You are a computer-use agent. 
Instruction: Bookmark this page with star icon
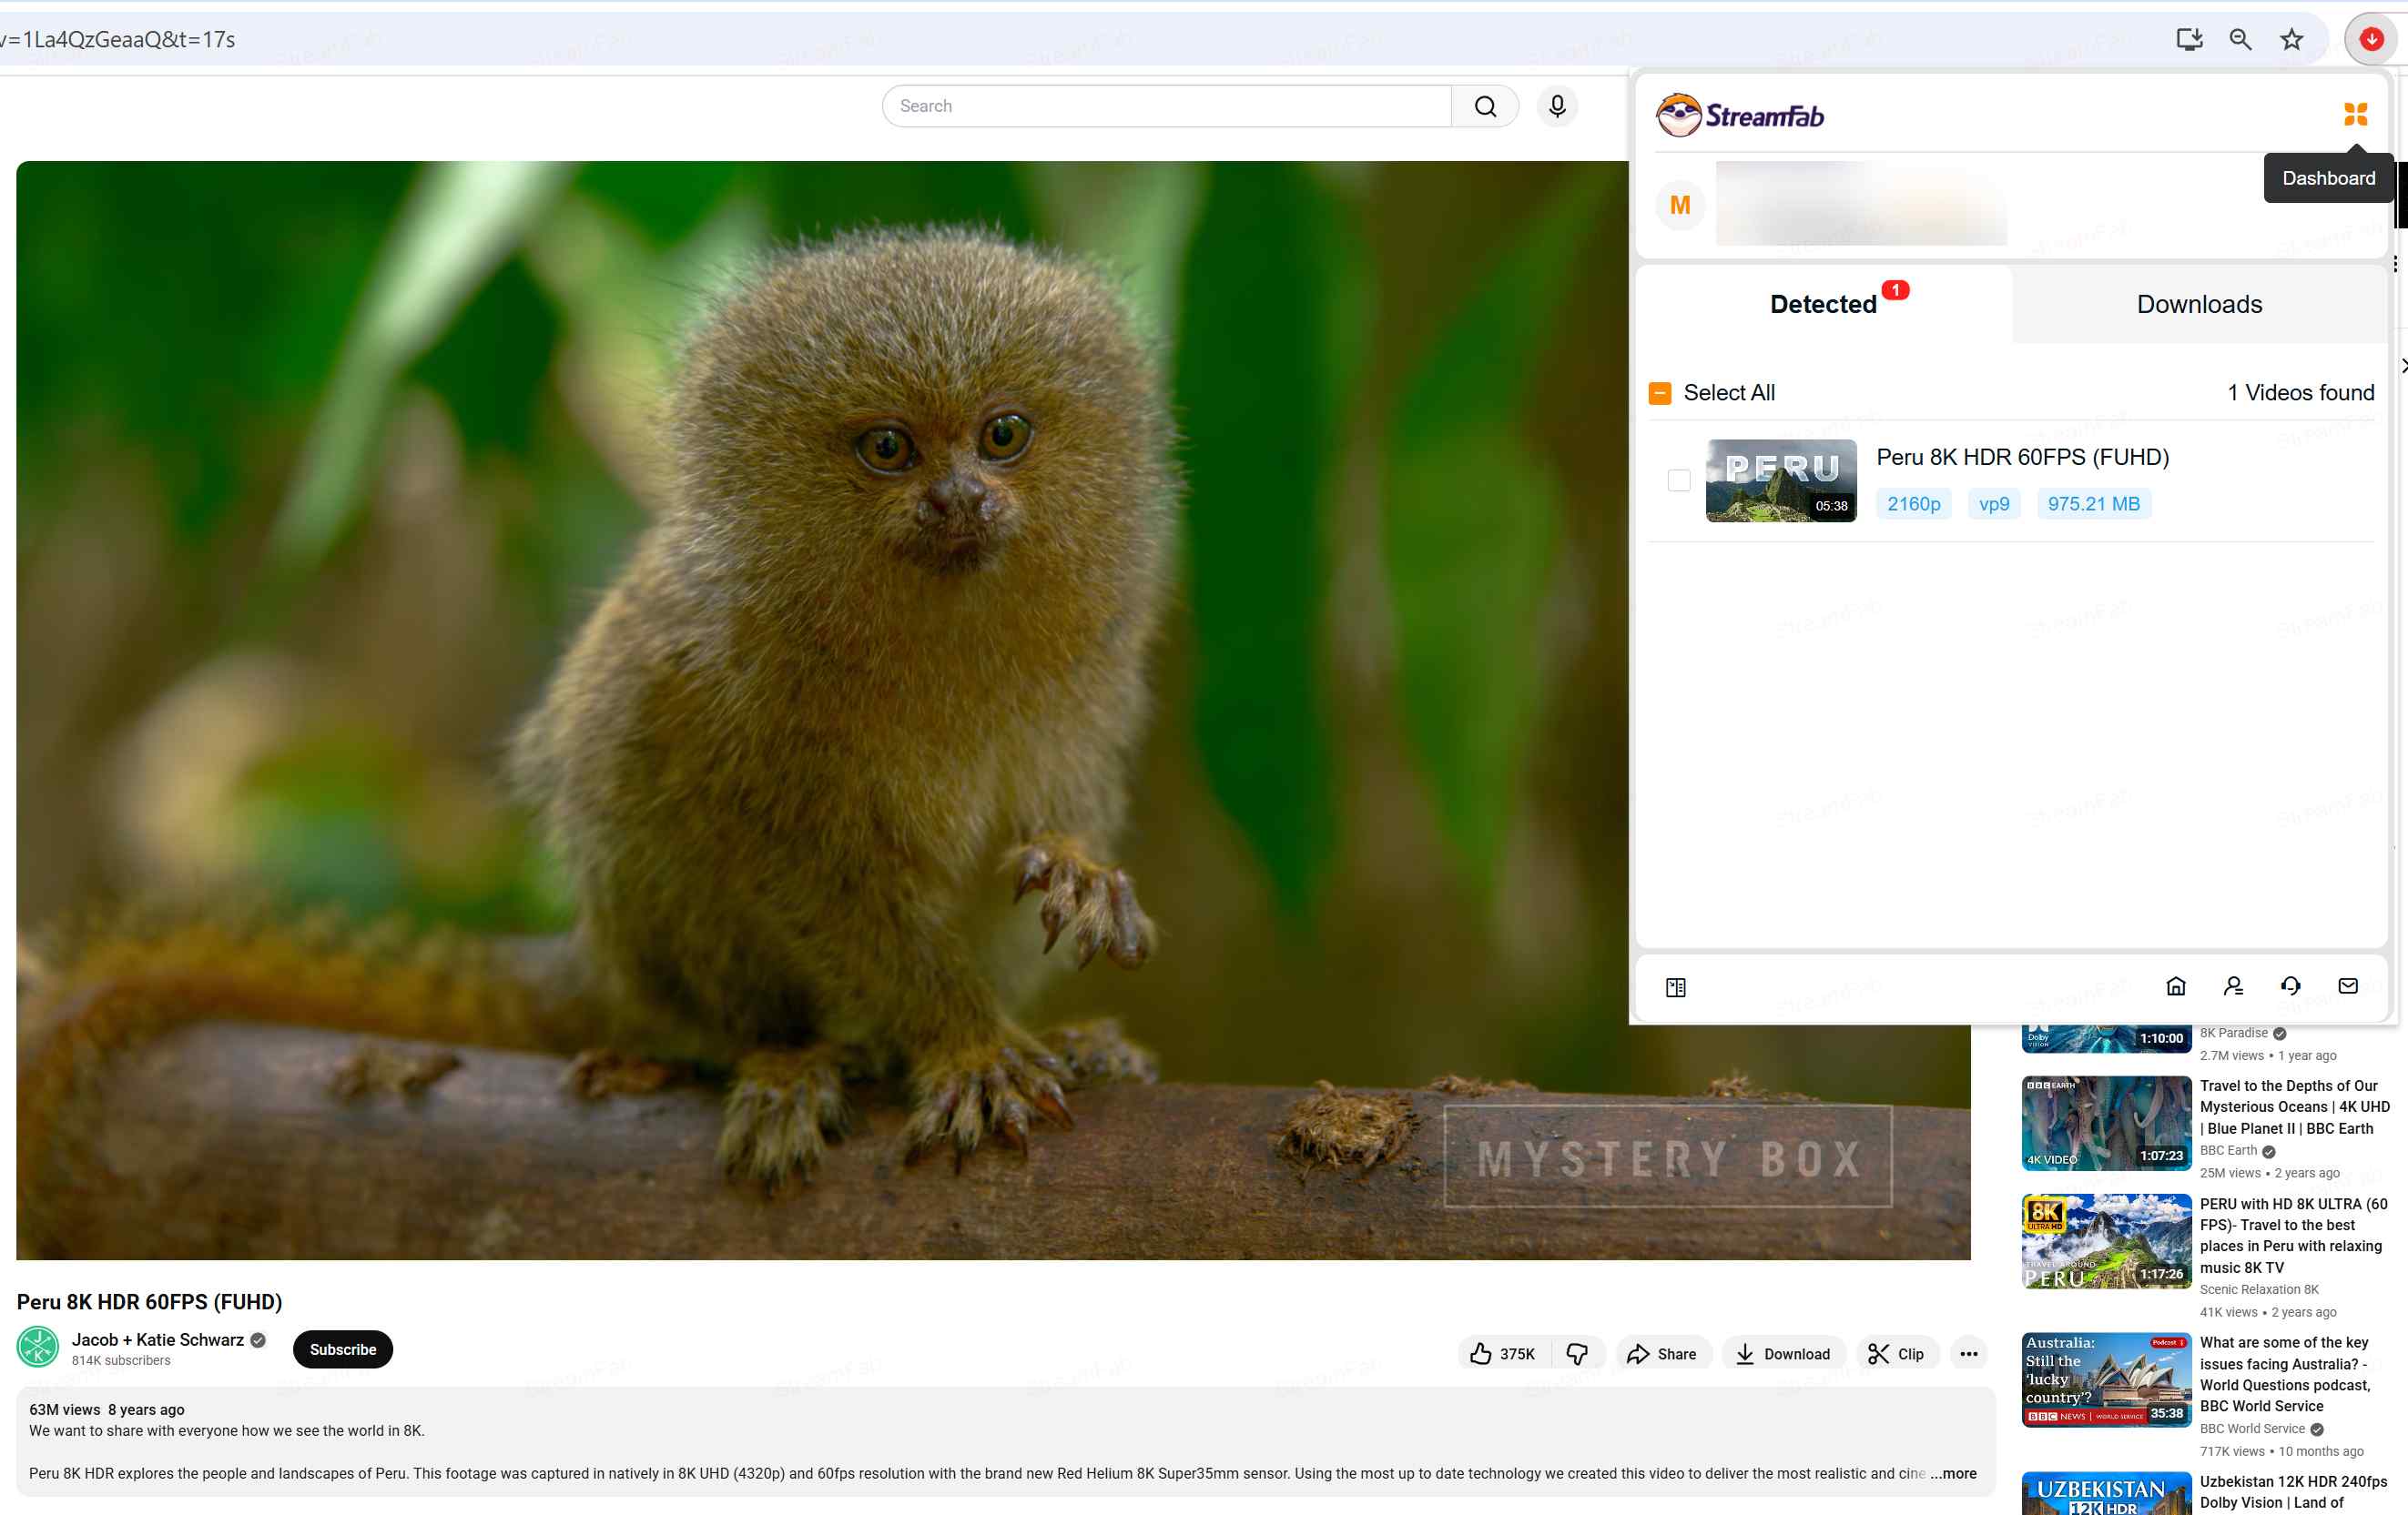pos(2291,40)
